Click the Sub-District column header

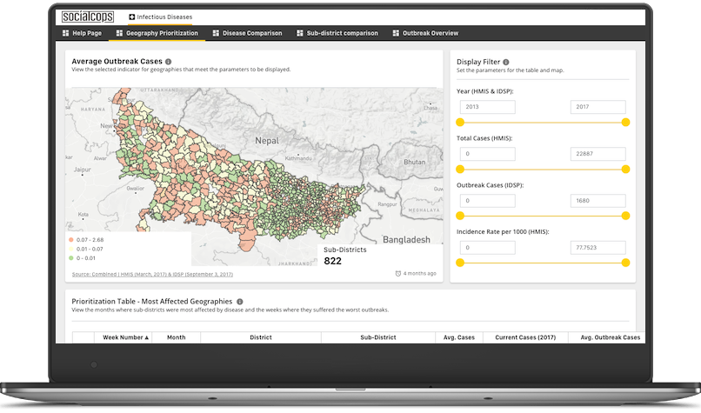378,337
